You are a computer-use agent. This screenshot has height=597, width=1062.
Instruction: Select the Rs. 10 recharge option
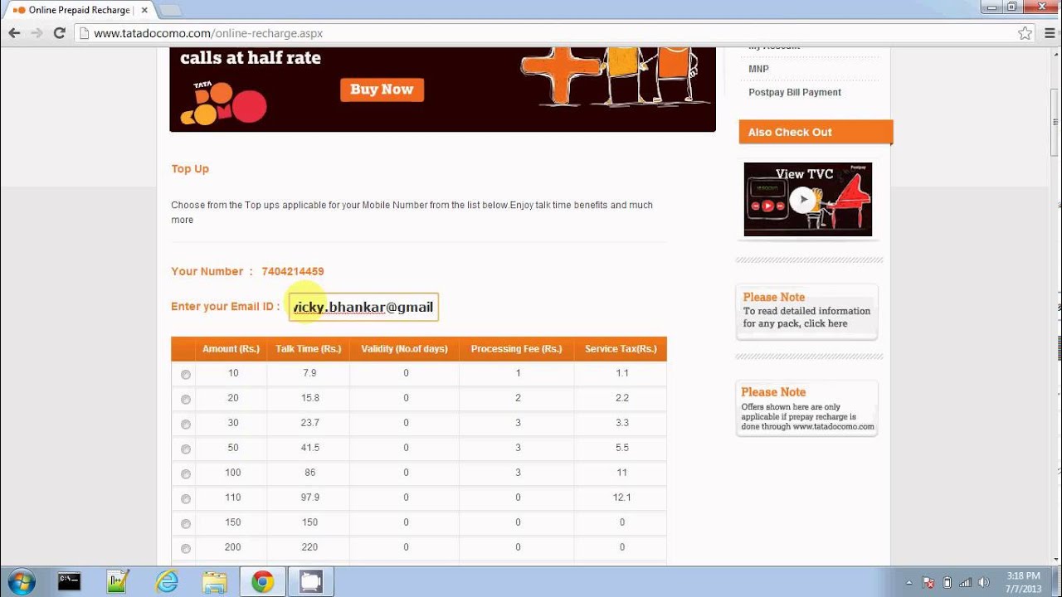[x=186, y=375]
